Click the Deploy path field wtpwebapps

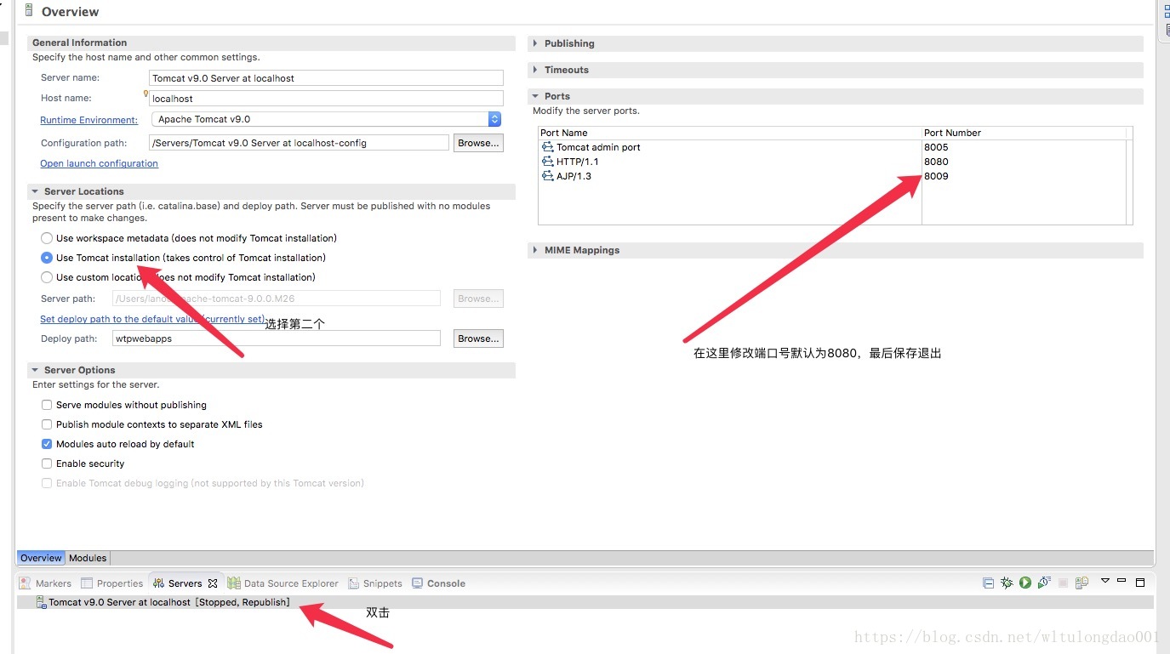coord(277,338)
